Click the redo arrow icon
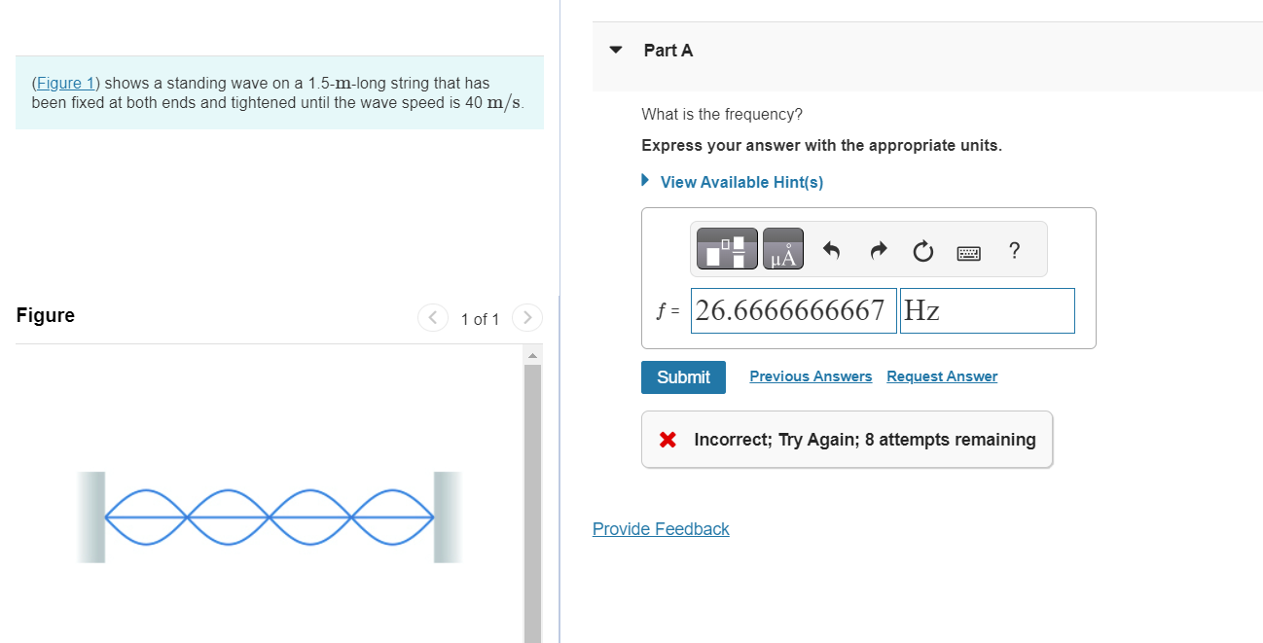 click(x=878, y=252)
